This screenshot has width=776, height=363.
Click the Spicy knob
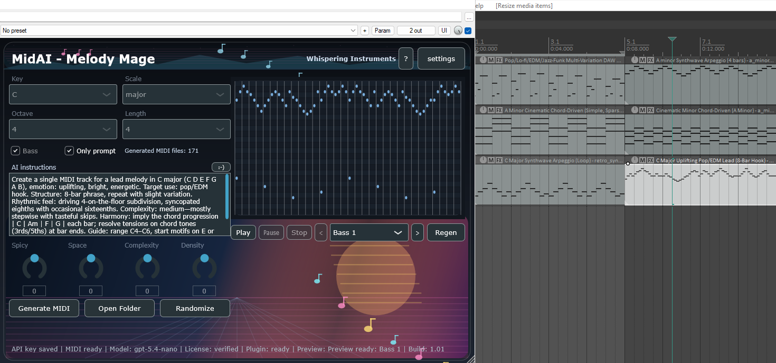pos(34,266)
